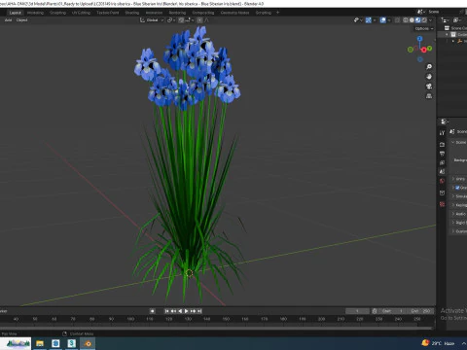Click the blue Z axis gizmo ball
Image resolution: width=467 pixels, height=350 pixels.
[419, 39]
